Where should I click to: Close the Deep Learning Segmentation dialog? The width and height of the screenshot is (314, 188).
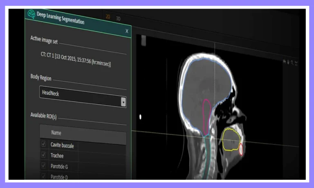[127, 31]
